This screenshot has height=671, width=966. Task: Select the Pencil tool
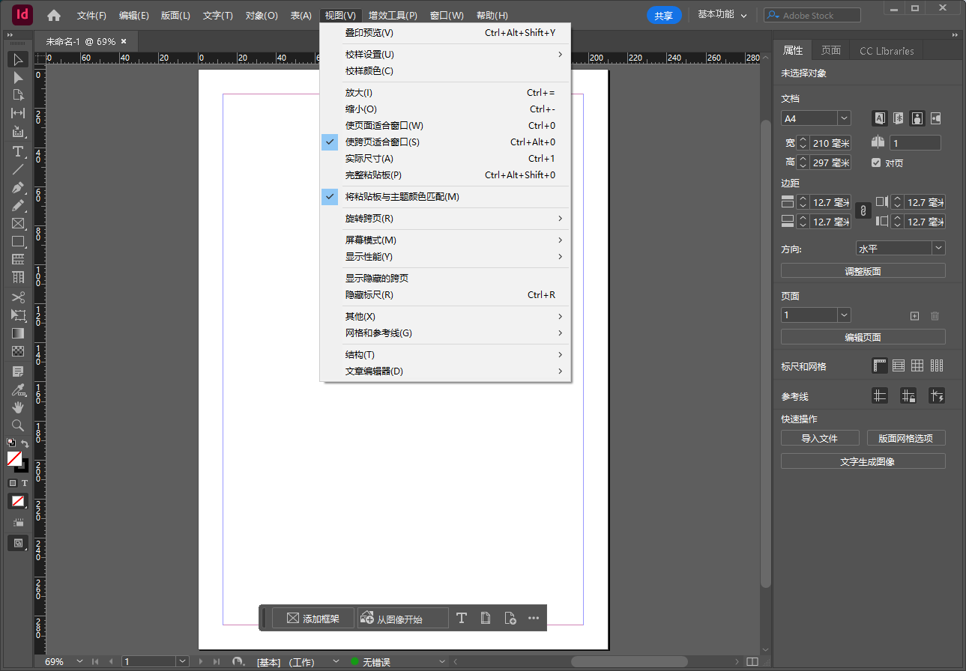[18, 206]
